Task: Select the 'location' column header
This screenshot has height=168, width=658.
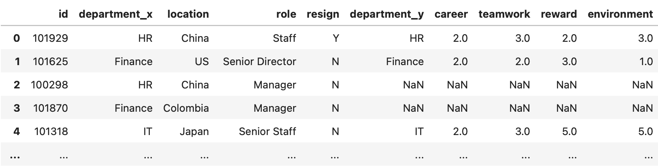Action: (188, 14)
